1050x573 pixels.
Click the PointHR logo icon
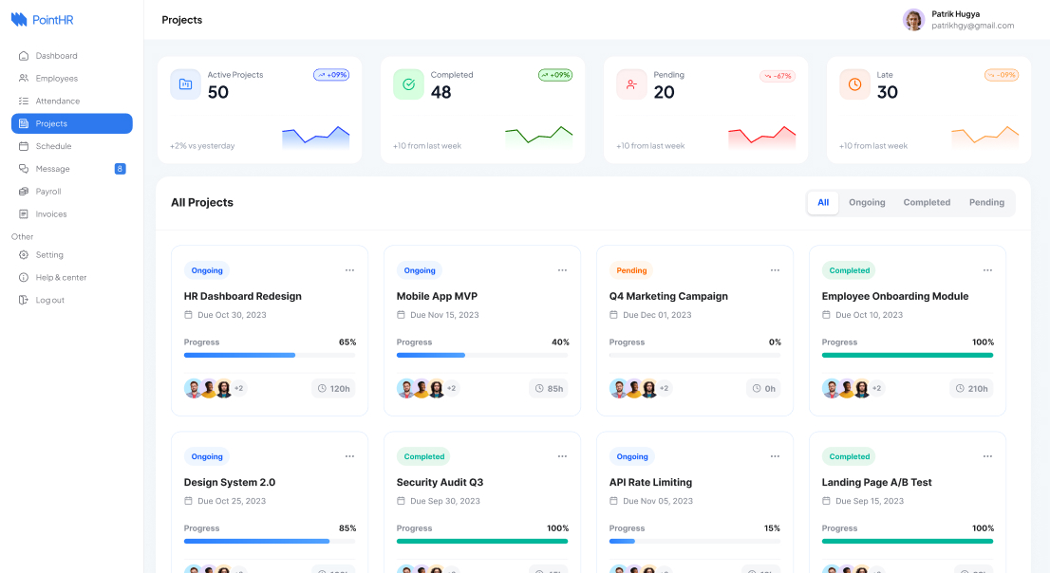pos(19,19)
